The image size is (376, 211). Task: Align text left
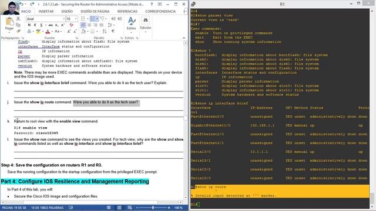[x=83, y=25]
